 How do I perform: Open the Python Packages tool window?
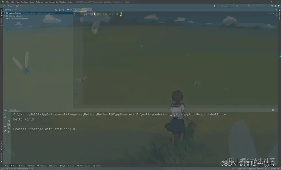(x=67, y=166)
